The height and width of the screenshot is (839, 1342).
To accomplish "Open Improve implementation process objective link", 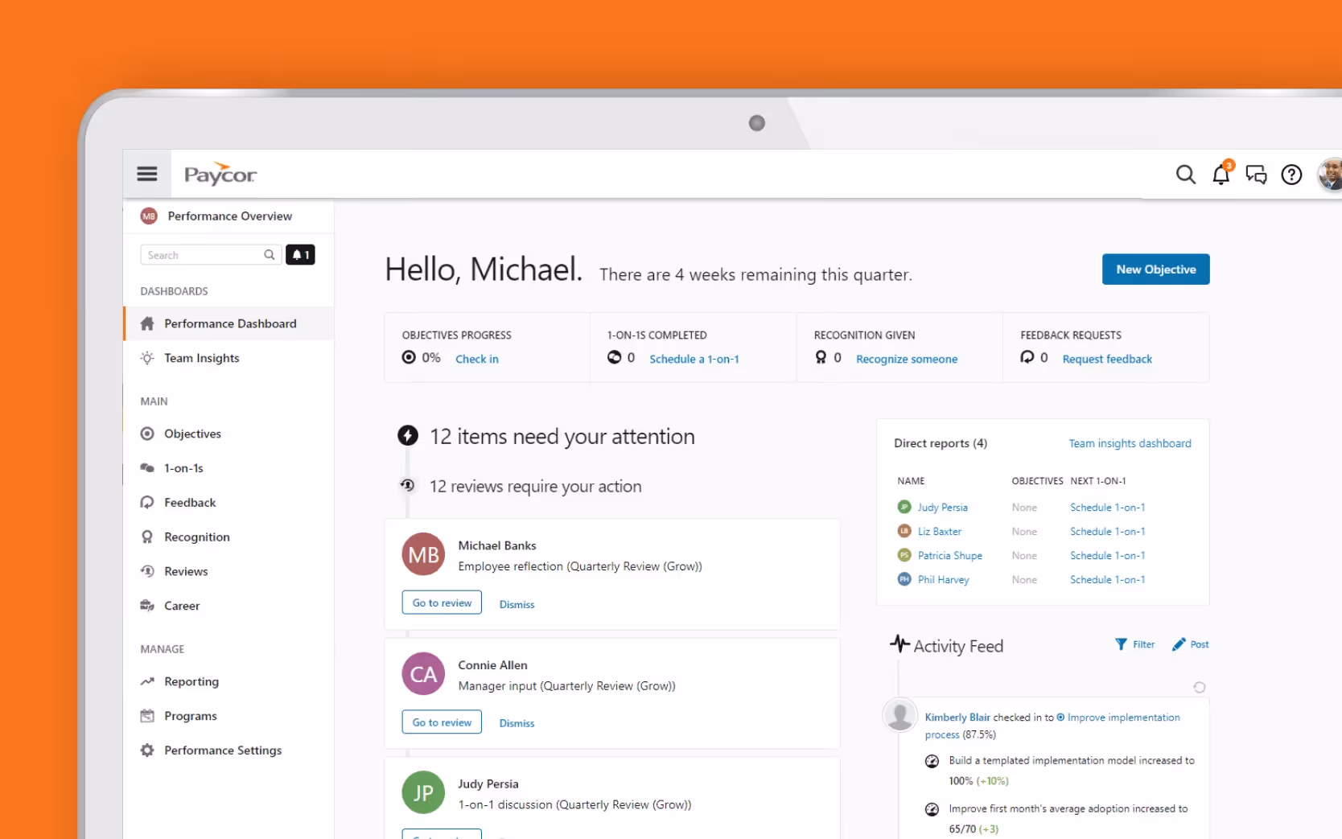I will (1052, 726).
